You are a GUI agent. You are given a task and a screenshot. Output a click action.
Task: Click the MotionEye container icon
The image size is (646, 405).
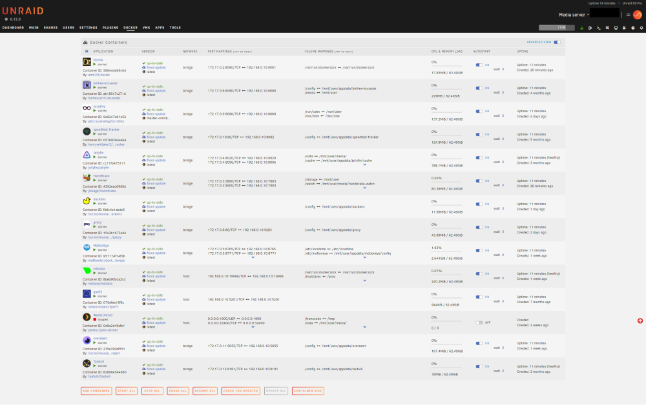pyautogui.click(x=87, y=247)
